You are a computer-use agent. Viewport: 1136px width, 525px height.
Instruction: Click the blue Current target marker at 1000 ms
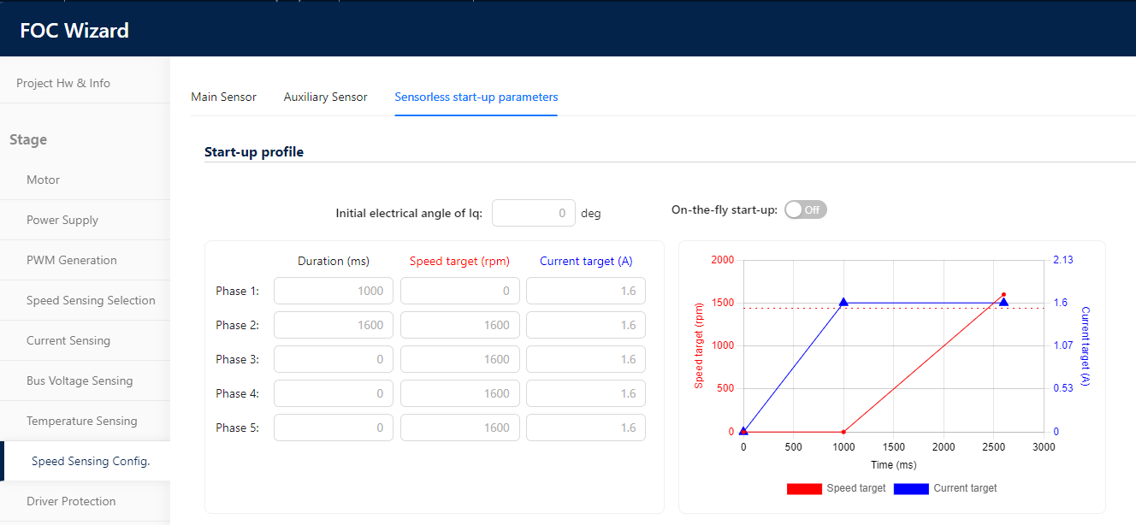point(843,301)
